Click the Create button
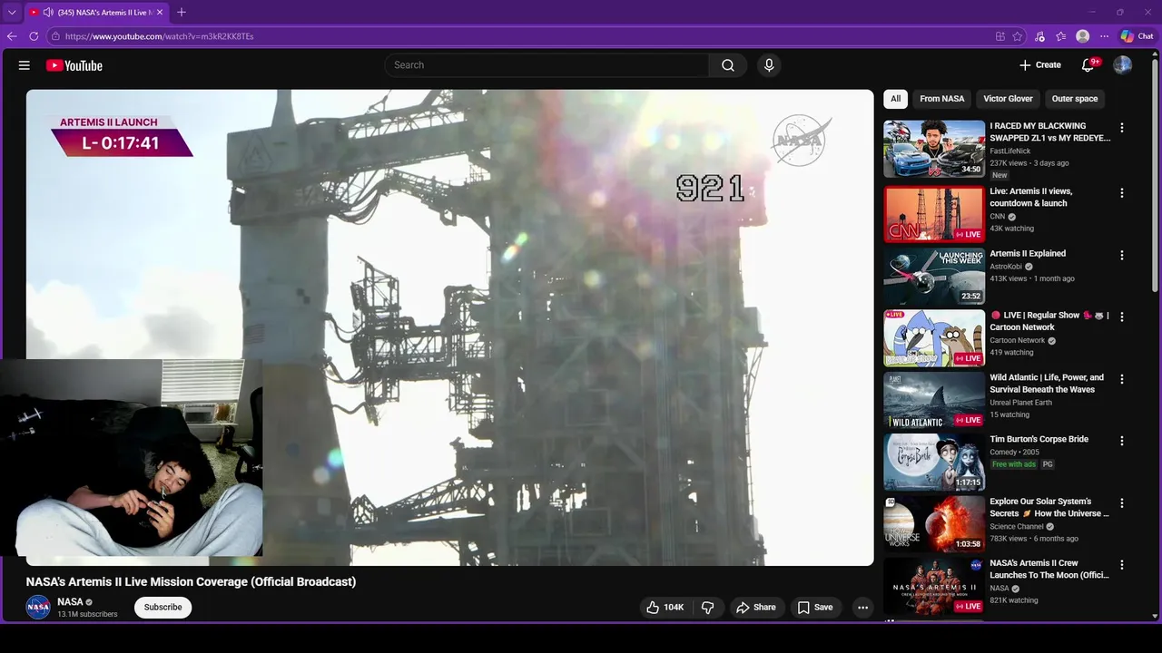 (x=1039, y=65)
